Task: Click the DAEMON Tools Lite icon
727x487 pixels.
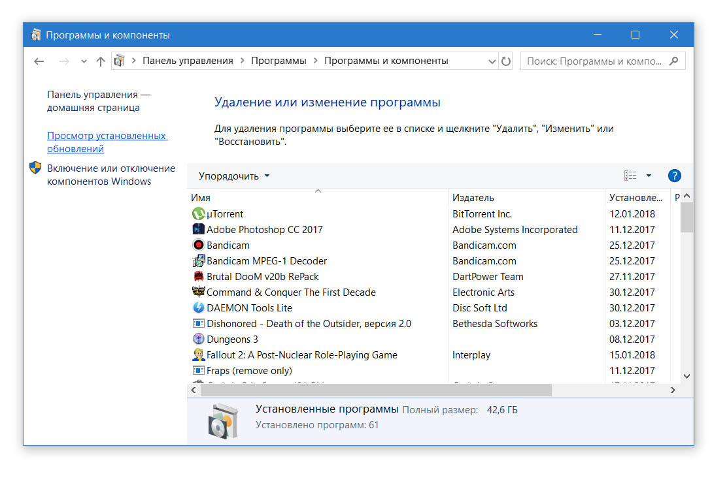Action: [x=199, y=307]
